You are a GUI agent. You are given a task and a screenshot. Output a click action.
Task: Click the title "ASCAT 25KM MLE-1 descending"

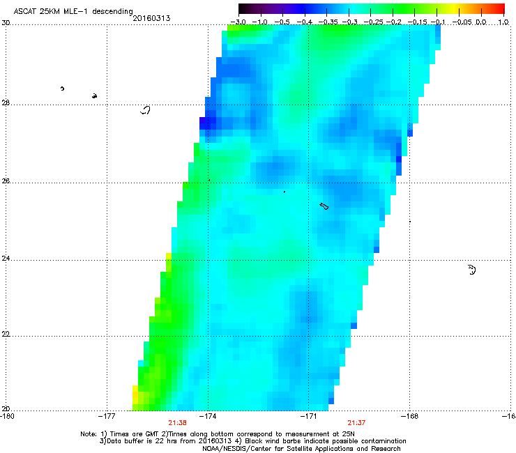point(73,12)
